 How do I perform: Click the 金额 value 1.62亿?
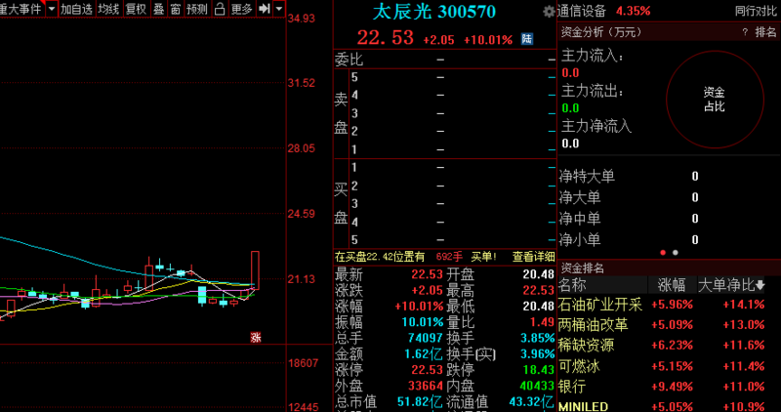[424, 354]
